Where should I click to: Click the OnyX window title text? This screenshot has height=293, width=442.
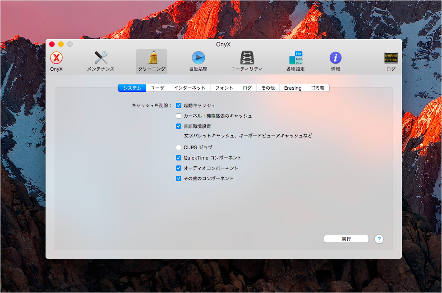point(223,44)
